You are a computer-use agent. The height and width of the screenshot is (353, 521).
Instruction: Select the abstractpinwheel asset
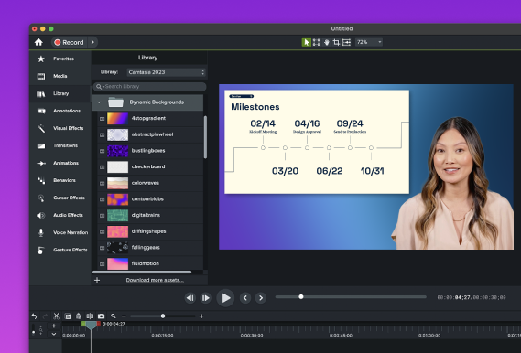click(x=150, y=134)
